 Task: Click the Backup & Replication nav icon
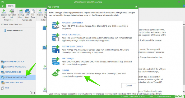pyautogui.click(x=3, y=62)
